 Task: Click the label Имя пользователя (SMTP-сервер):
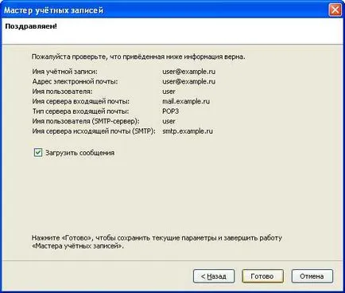click(x=86, y=121)
